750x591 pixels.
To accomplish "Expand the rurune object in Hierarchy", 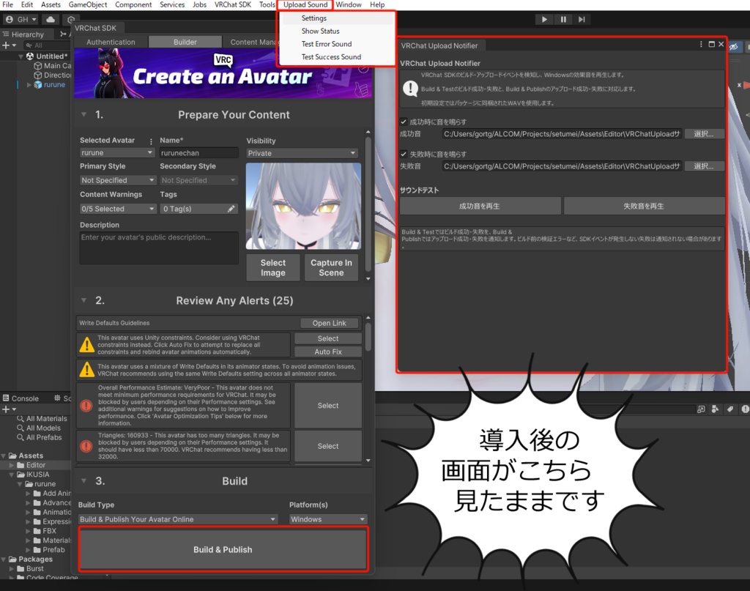I will point(29,85).
